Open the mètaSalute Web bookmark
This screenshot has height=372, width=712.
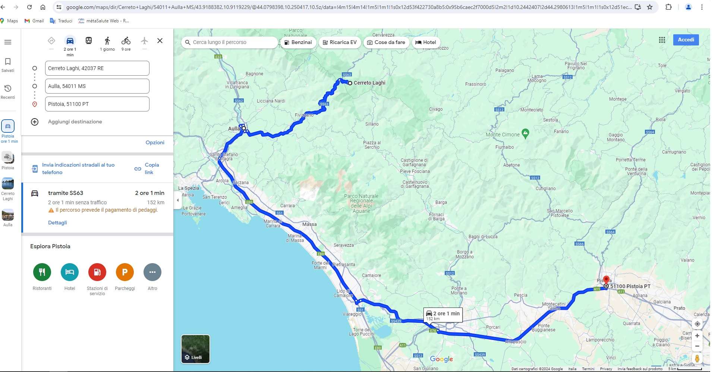[104, 21]
